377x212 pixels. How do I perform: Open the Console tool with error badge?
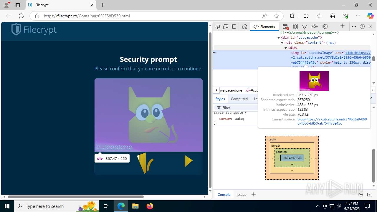pos(285,26)
